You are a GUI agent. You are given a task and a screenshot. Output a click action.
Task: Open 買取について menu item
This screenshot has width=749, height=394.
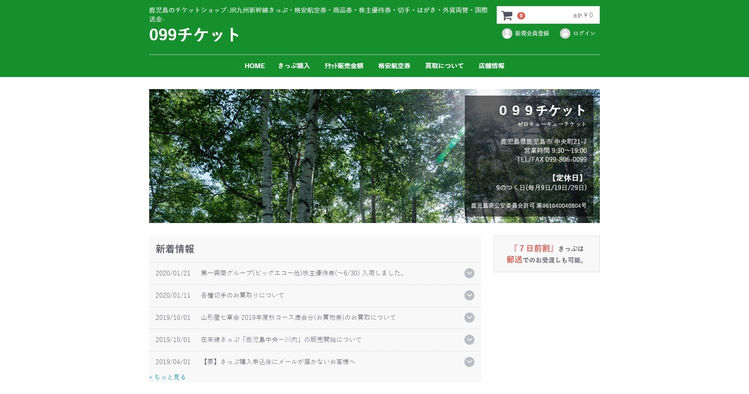(444, 66)
